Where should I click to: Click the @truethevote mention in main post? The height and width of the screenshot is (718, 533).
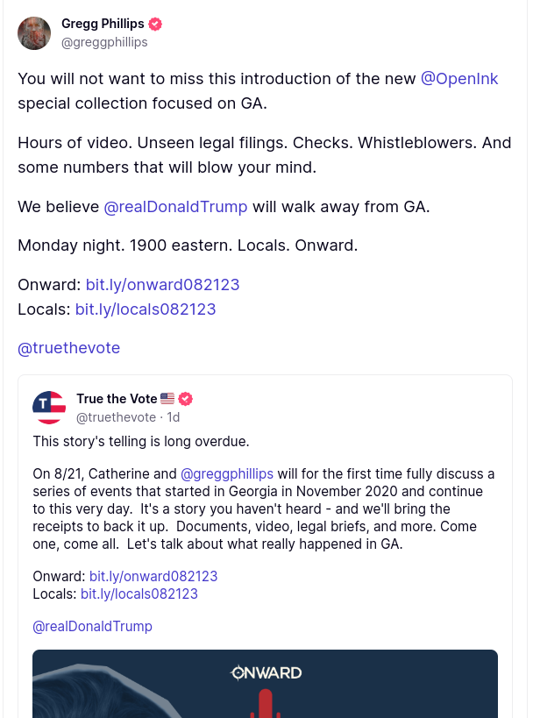[x=68, y=348]
